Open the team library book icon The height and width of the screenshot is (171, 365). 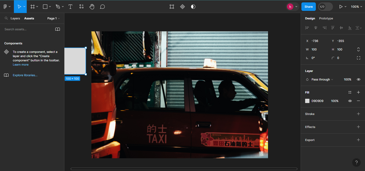58,29
